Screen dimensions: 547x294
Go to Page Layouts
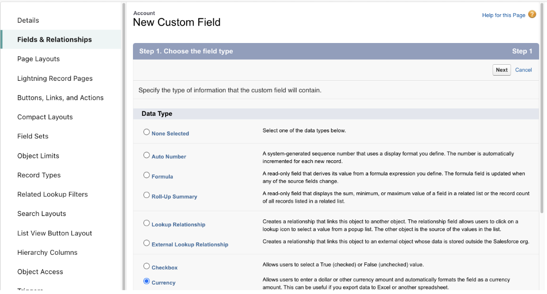click(x=38, y=59)
